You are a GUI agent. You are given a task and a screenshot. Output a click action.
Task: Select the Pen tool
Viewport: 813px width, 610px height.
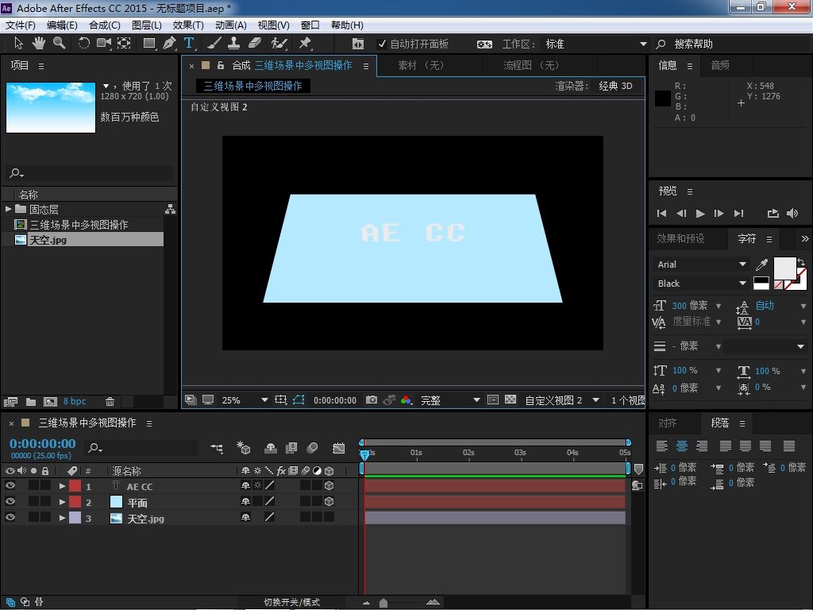point(169,44)
